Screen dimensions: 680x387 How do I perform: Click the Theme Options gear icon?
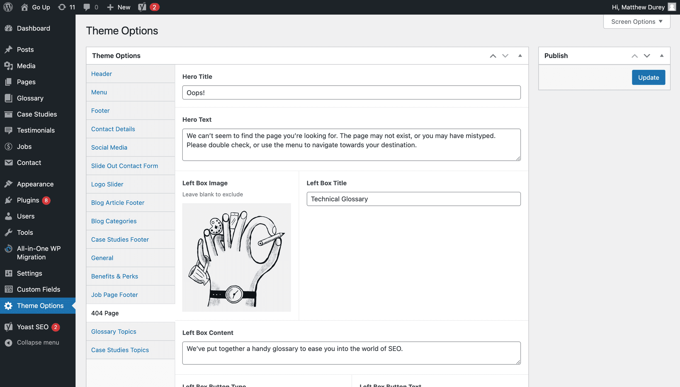click(8, 306)
